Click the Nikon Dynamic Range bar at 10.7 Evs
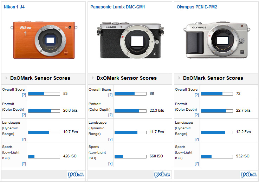The image size is (259, 182). tap(44, 132)
